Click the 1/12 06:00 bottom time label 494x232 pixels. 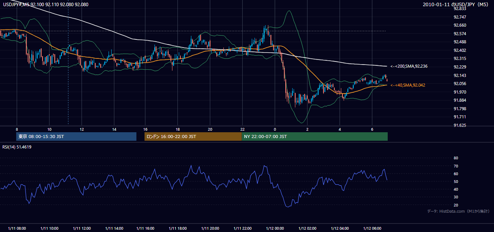coord(372,229)
